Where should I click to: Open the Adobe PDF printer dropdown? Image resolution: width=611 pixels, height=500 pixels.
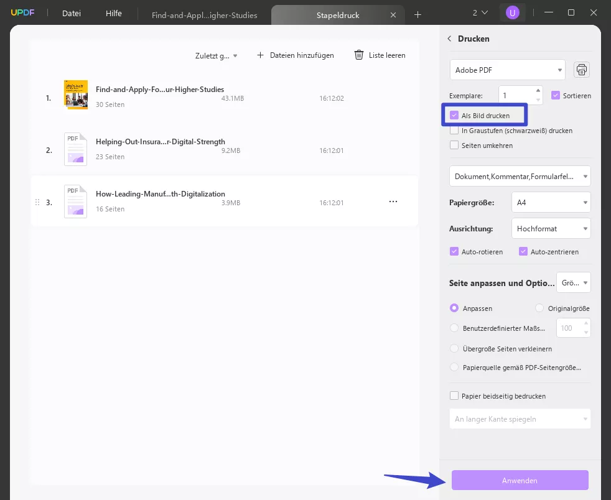coord(507,70)
